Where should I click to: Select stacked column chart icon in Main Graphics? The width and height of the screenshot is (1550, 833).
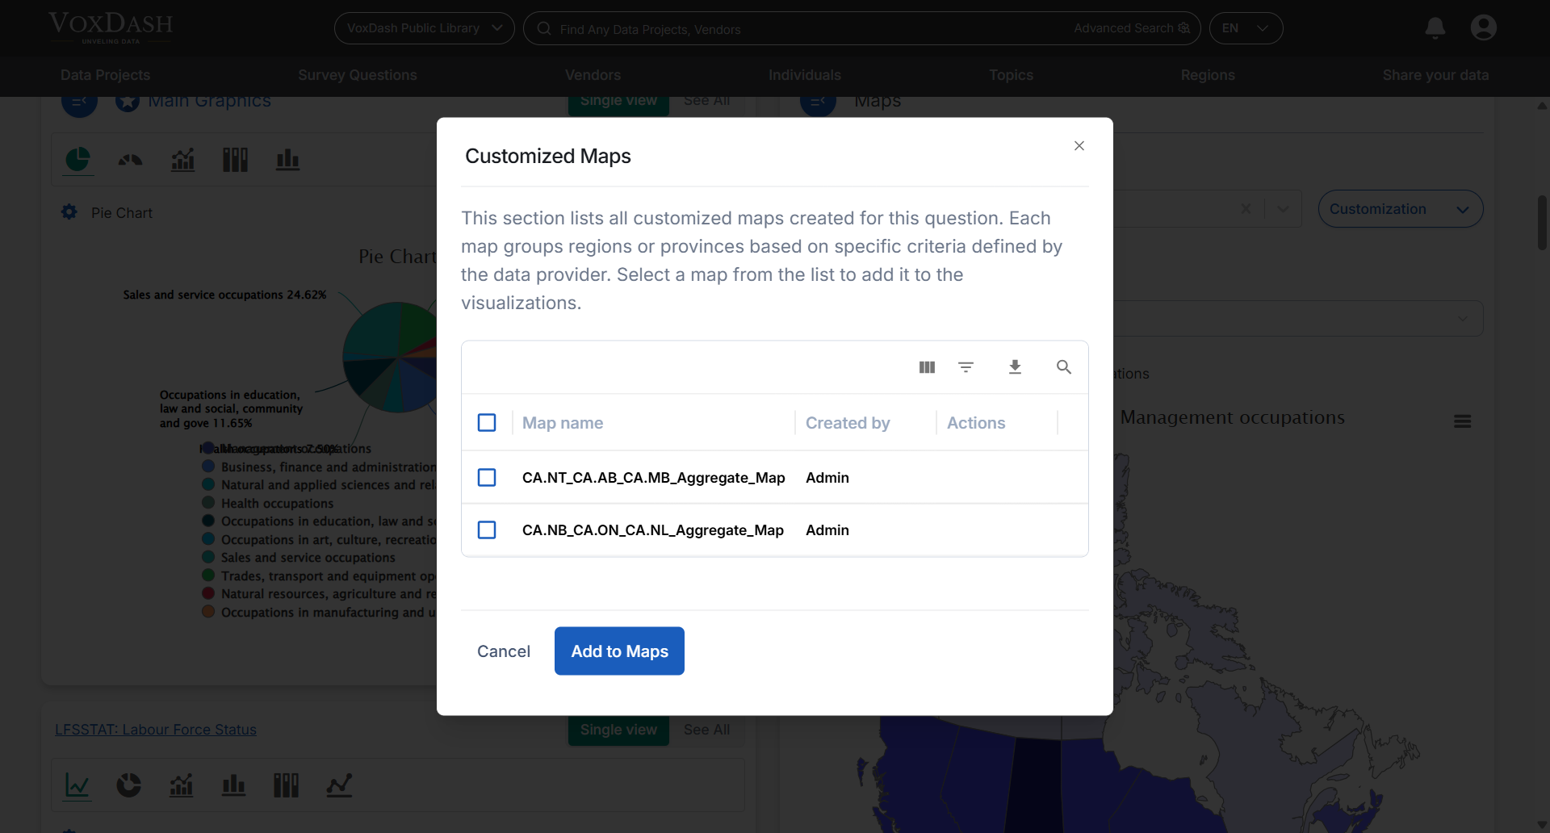coord(235,160)
